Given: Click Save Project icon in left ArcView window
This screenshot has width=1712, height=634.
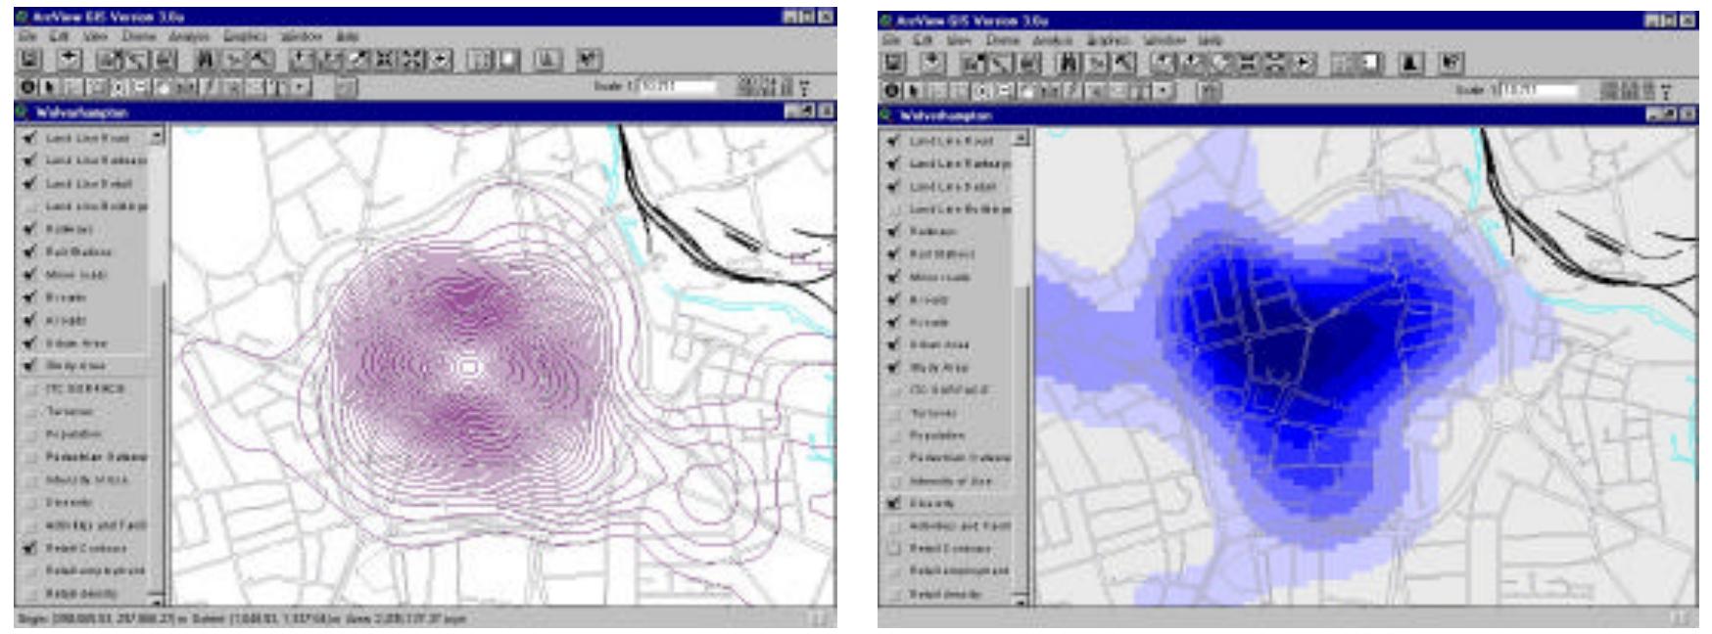Looking at the screenshot, I should pyautogui.click(x=29, y=60).
